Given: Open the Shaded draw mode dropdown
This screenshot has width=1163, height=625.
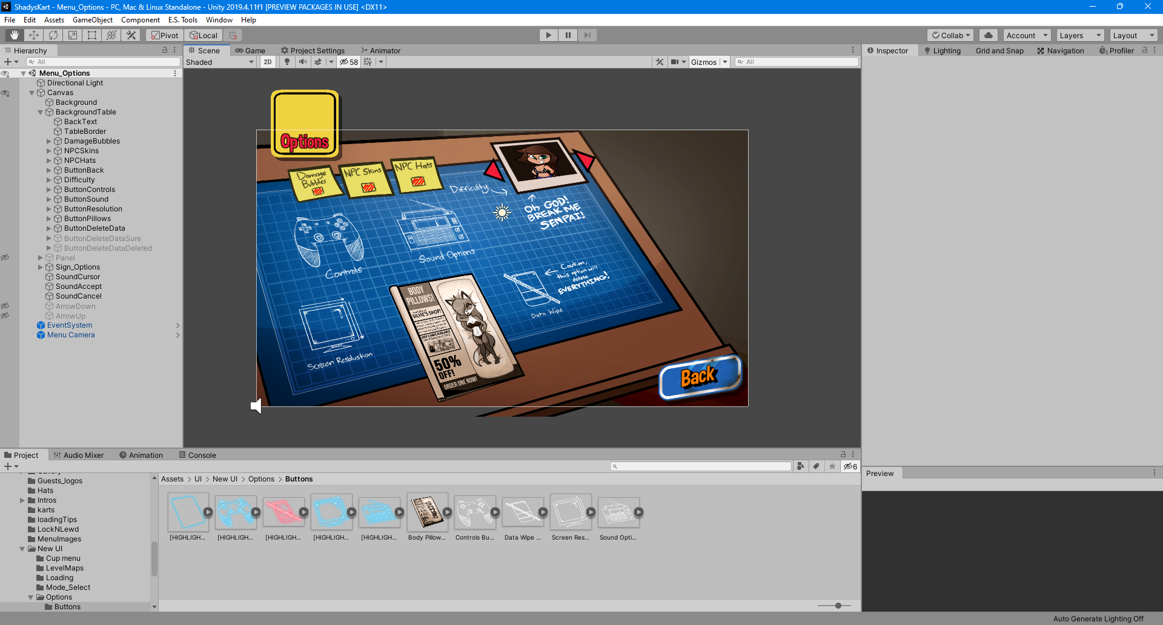Looking at the screenshot, I should pyautogui.click(x=219, y=62).
